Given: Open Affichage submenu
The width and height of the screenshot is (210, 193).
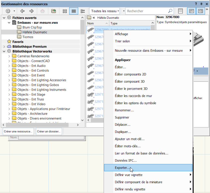Looking at the screenshot, I should click(x=148, y=34).
